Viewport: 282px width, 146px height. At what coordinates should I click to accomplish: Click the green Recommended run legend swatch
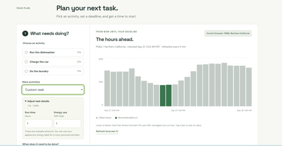pyautogui.click(x=116, y=118)
